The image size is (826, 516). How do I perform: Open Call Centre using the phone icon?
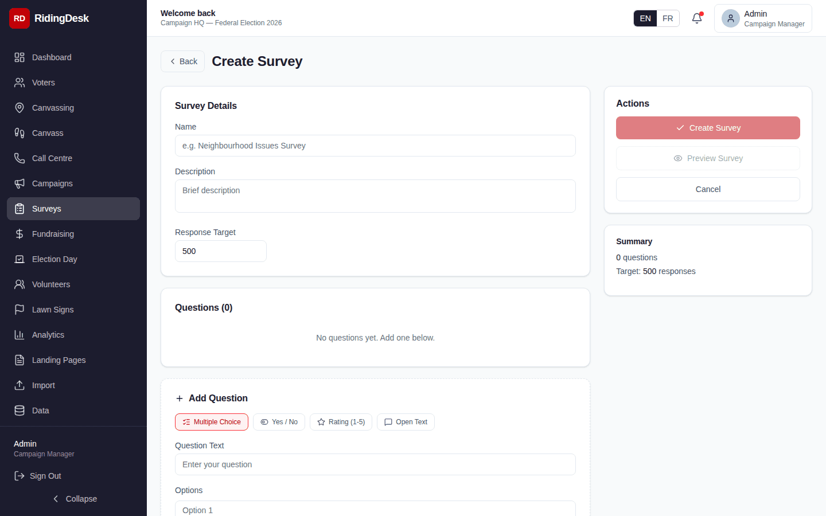tap(19, 158)
